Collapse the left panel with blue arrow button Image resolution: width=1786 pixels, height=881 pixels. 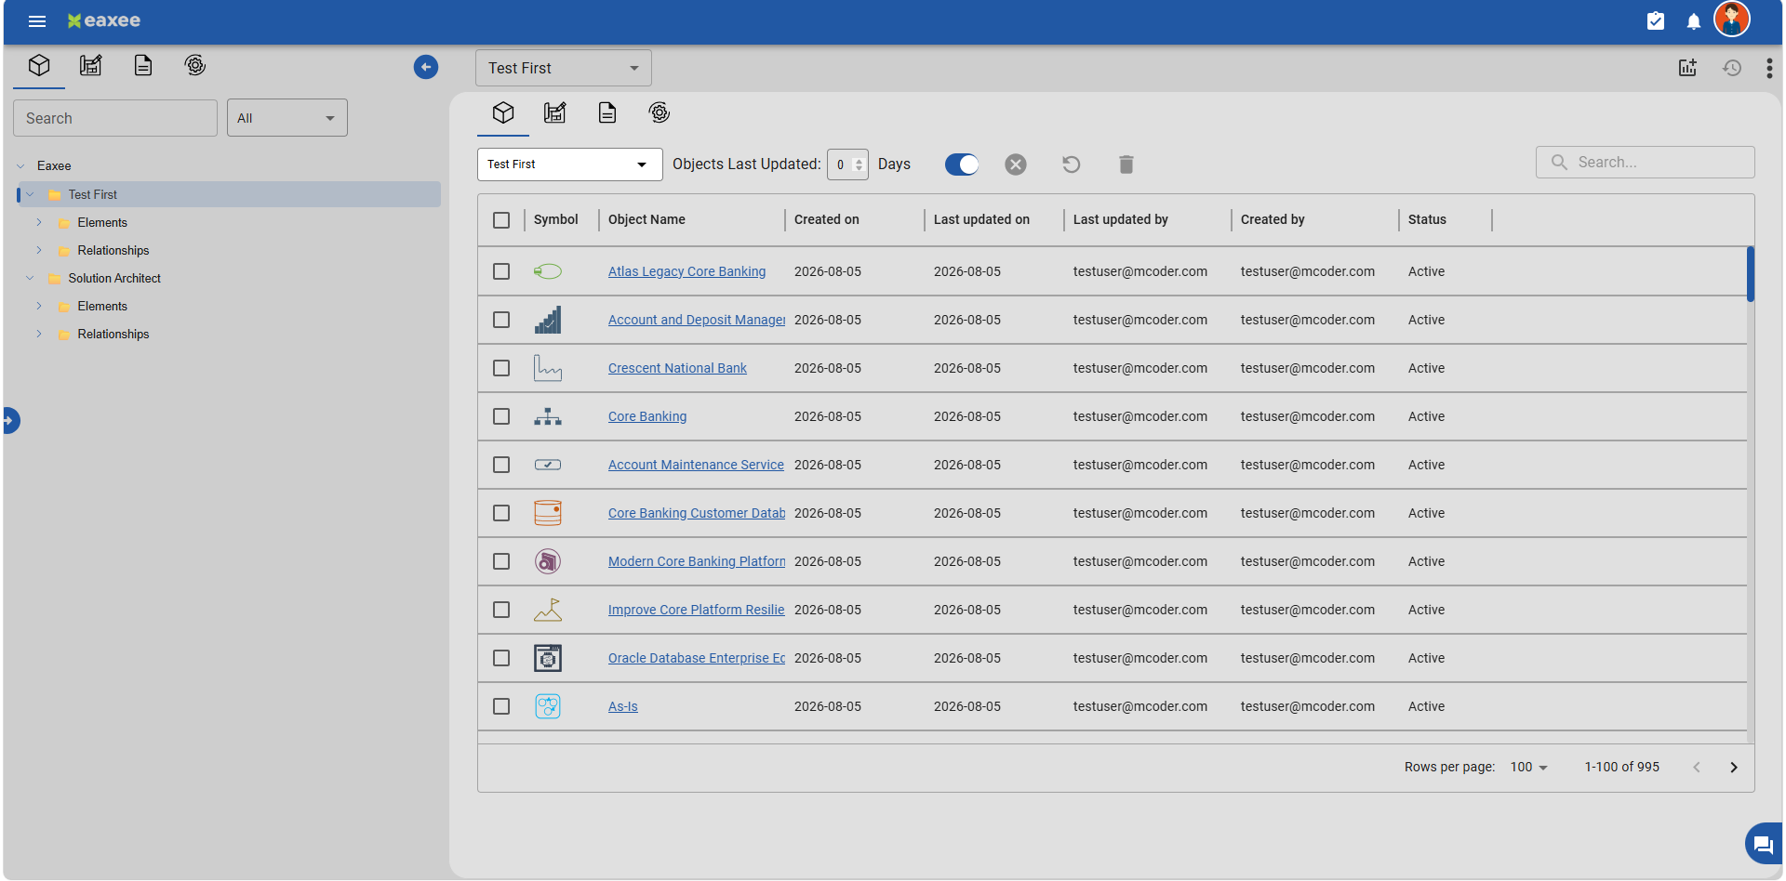coord(426,67)
